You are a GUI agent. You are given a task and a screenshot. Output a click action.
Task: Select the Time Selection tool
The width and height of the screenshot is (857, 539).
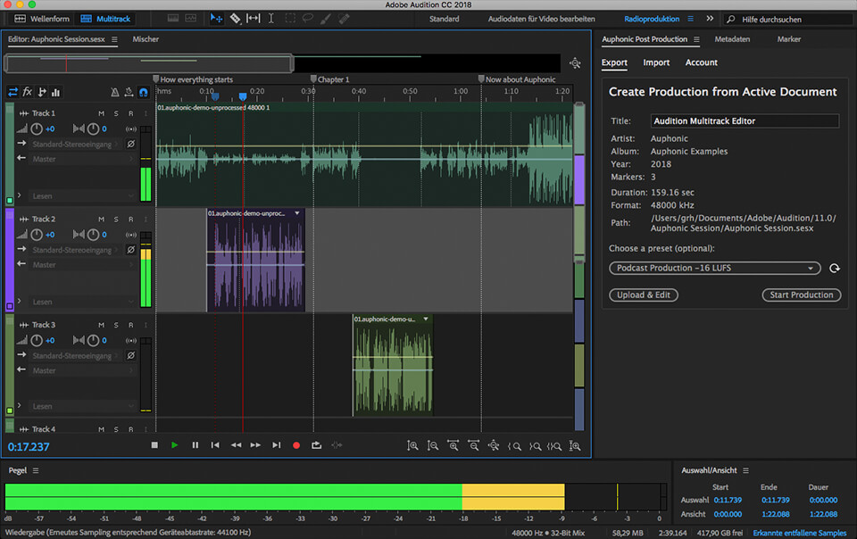pyautogui.click(x=271, y=18)
